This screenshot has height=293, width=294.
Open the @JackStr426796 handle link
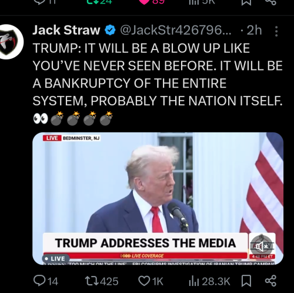[x=176, y=30]
